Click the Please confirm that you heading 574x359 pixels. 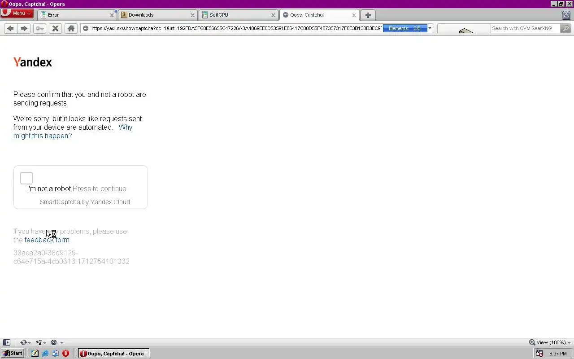tap(80, 99)
